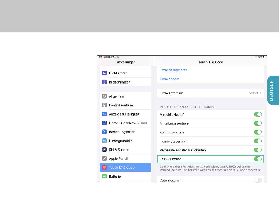
Task: Open Nicht stören settings
Action: (x=125, y=73)
